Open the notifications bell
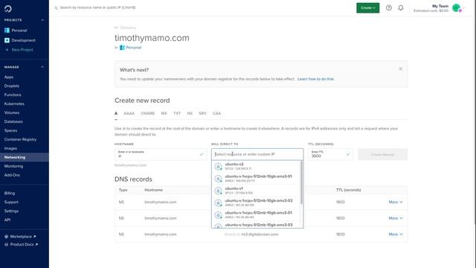The image size is (476, 268). click(x=401, y=8)
